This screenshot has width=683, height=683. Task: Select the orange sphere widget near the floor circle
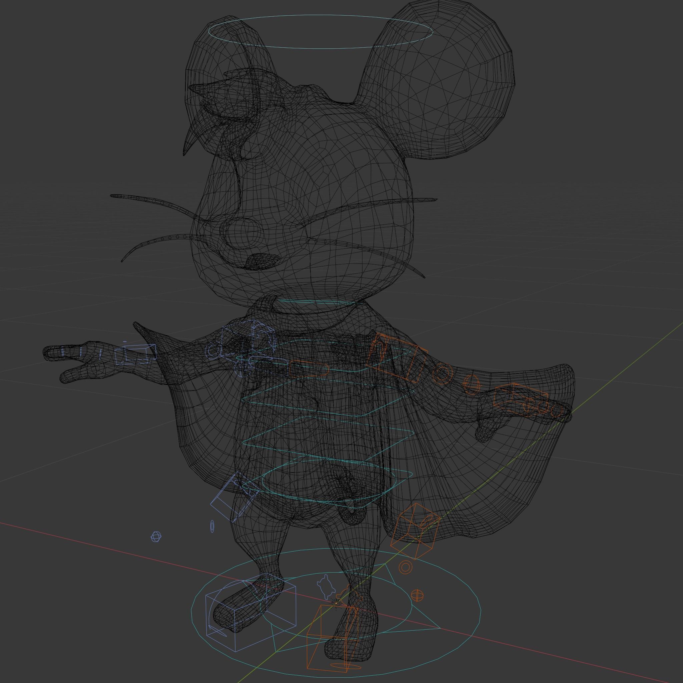418,595
